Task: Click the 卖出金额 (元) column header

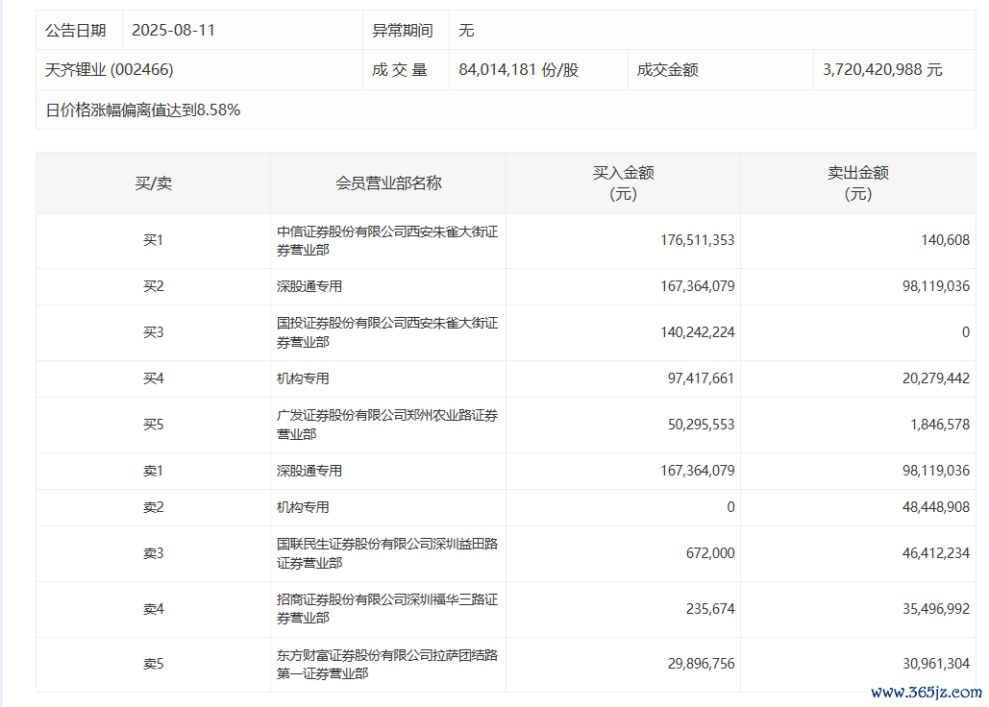Action: (857, 183)
